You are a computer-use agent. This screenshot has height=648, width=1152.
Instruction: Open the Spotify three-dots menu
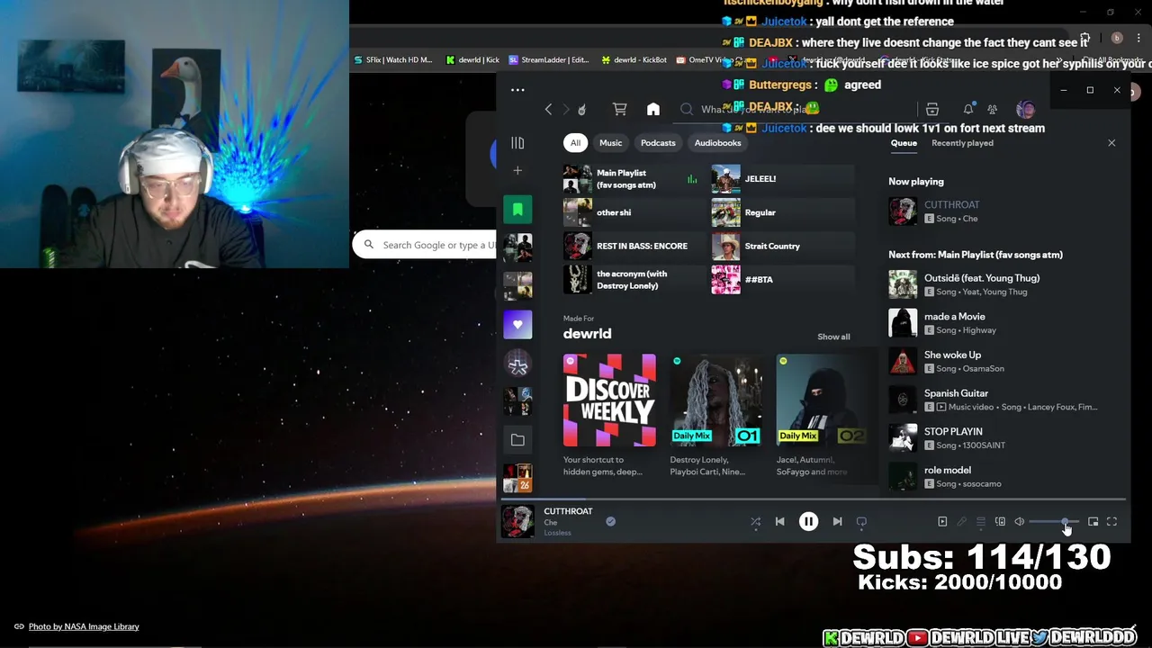tap(517, 89)
